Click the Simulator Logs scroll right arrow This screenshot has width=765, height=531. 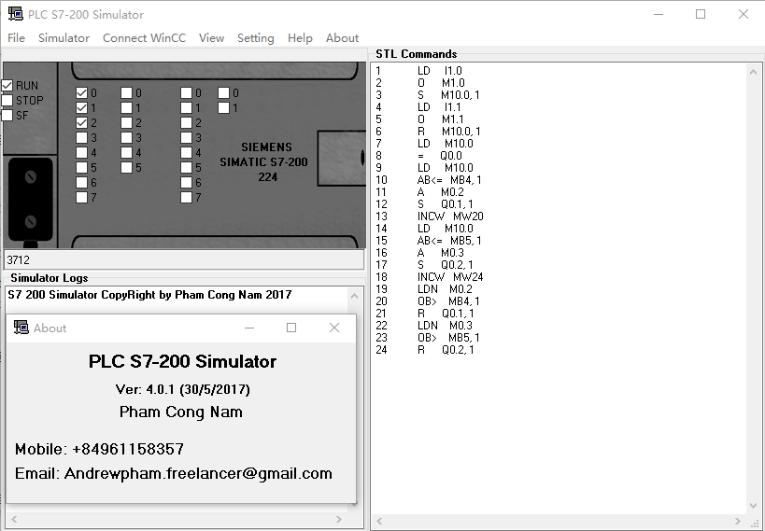(x=339, y=519)
